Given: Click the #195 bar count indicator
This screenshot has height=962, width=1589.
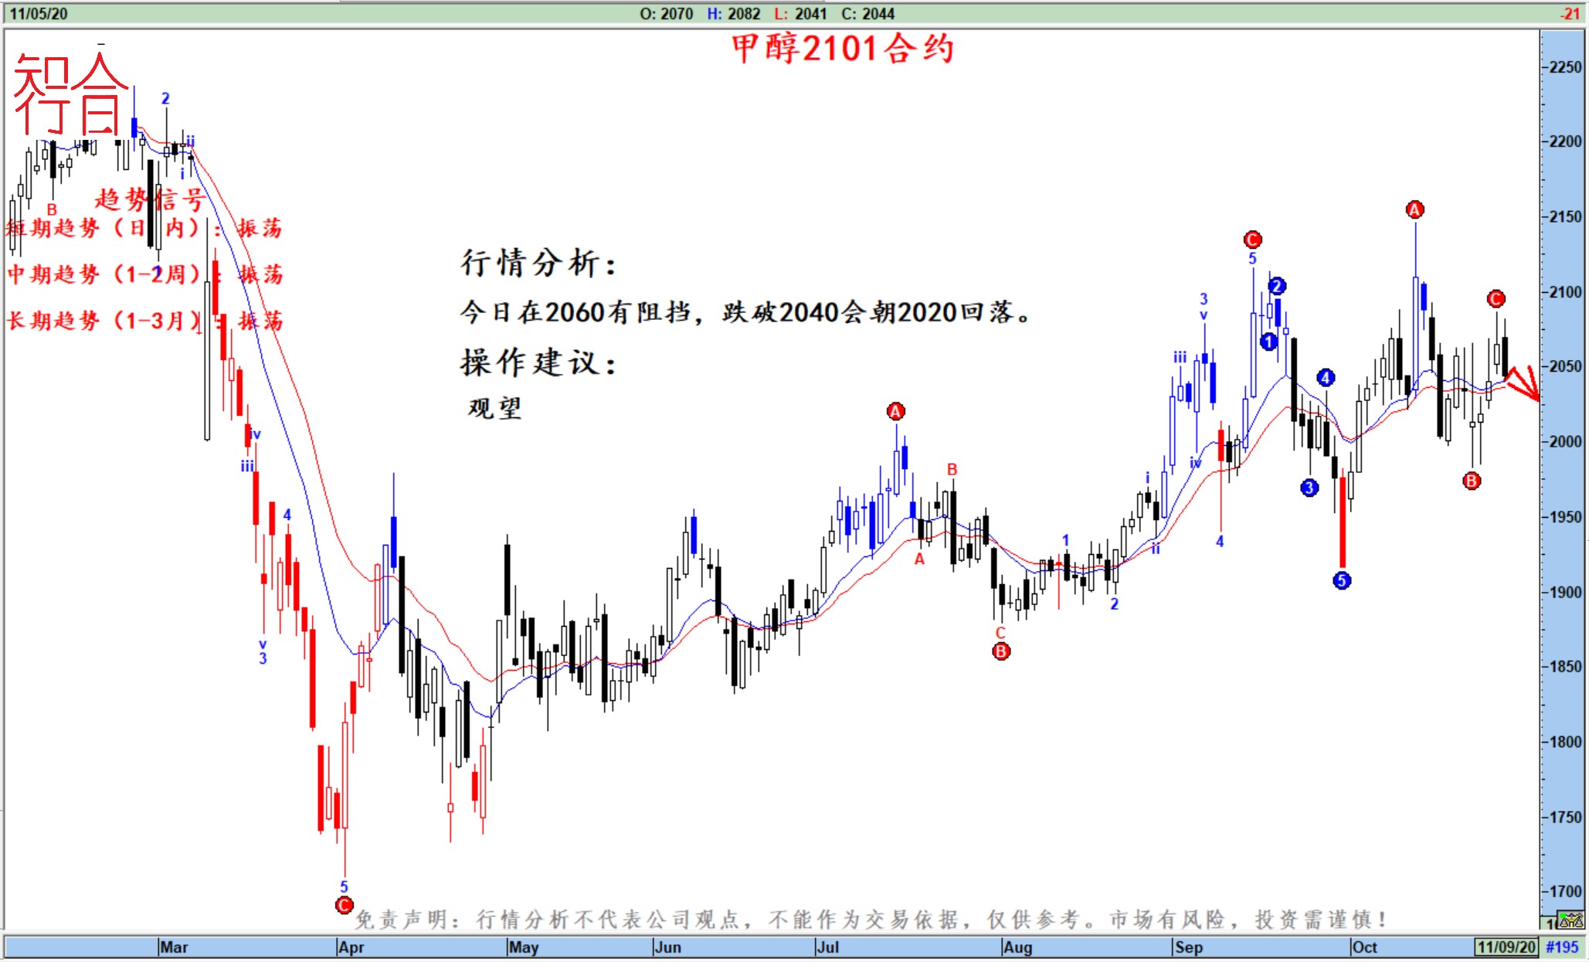Looking at the screenshot, I should (x=1562, y=947).
